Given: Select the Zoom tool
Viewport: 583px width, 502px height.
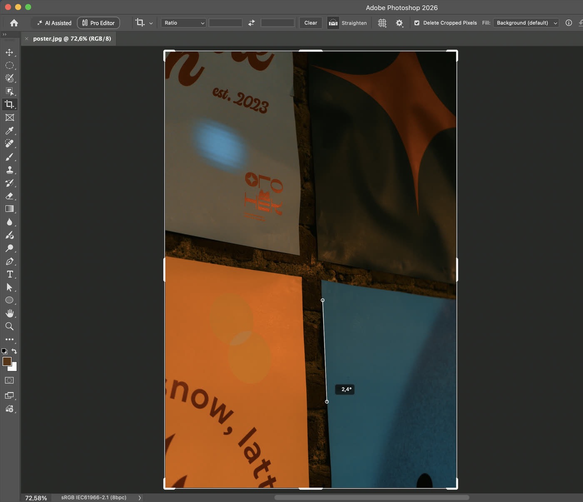Looking at the screenshot, I should pos(9,326).
